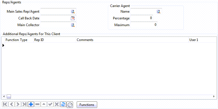Cancel edits with the X icon

pyautogui.click(x=56, y=104)
